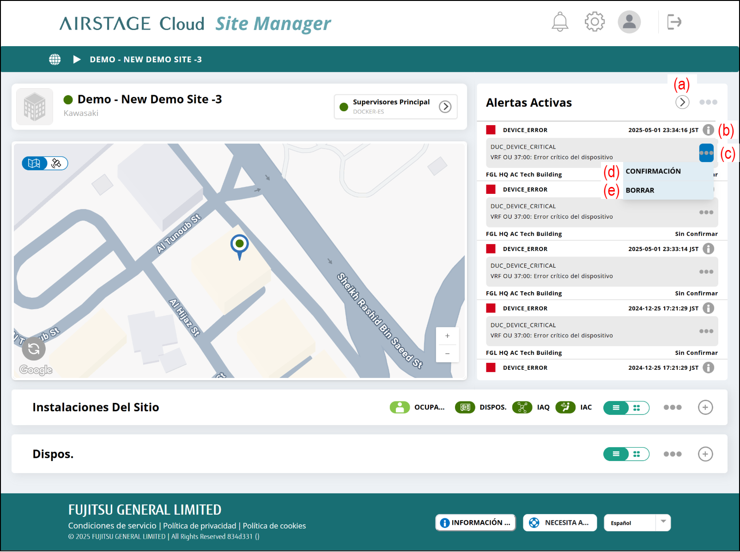Switch Instalaciones Del Sitio to grid view
The image size is (740, 552).
point(637,408)
